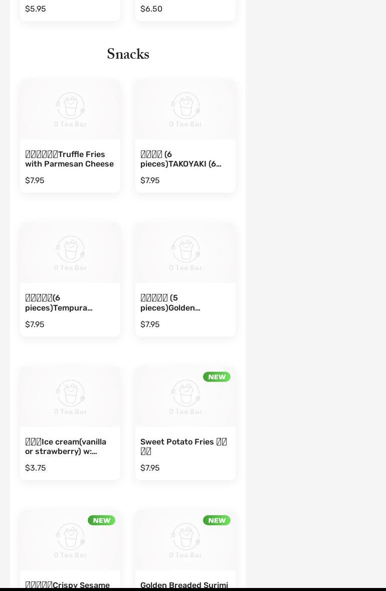Image resolution: width=386 pixels, height=591 pixels.
Task: Click the NEW badge on Sweet Potato Fries
Action: point(217,377)
